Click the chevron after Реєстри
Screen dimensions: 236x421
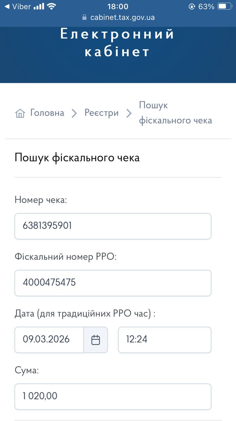129,113
